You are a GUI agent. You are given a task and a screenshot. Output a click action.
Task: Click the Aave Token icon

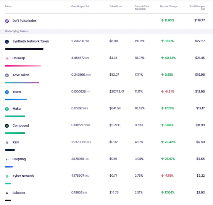click(7, 75)
